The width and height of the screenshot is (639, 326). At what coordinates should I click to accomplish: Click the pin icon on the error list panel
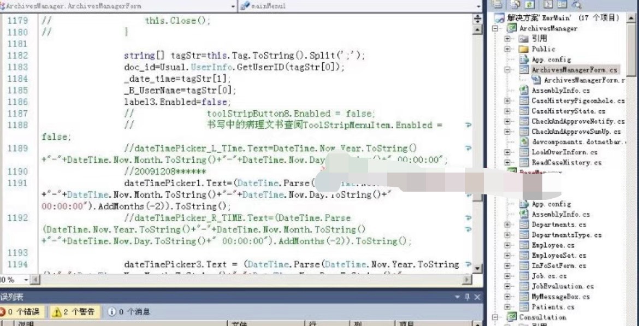(x=468, y=297)
